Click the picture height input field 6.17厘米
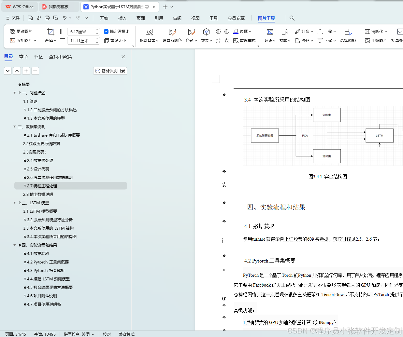This screenshot has height=337, width=403. [81, 32]
